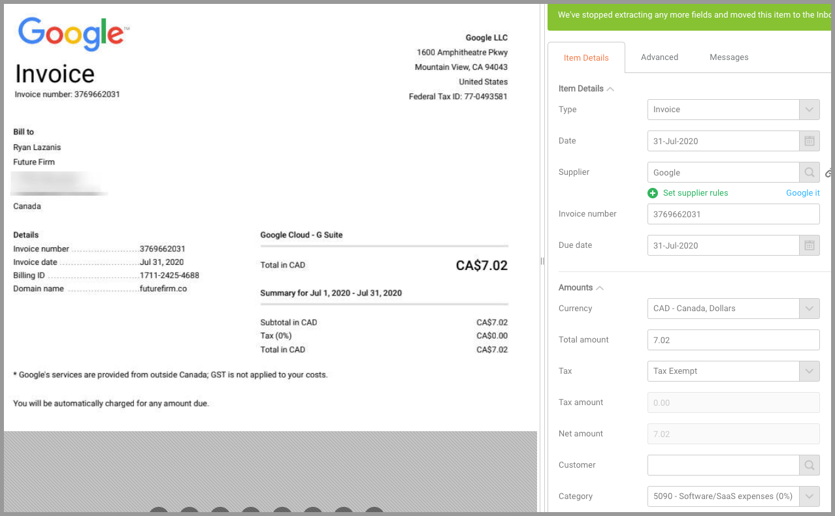
Task: Collapse the Item Details section chevron
Action: pos(610,89)
